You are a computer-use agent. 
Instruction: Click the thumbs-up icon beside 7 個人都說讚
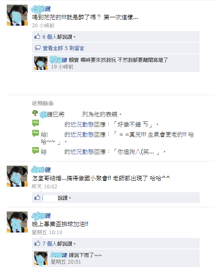tap(37, 243)
